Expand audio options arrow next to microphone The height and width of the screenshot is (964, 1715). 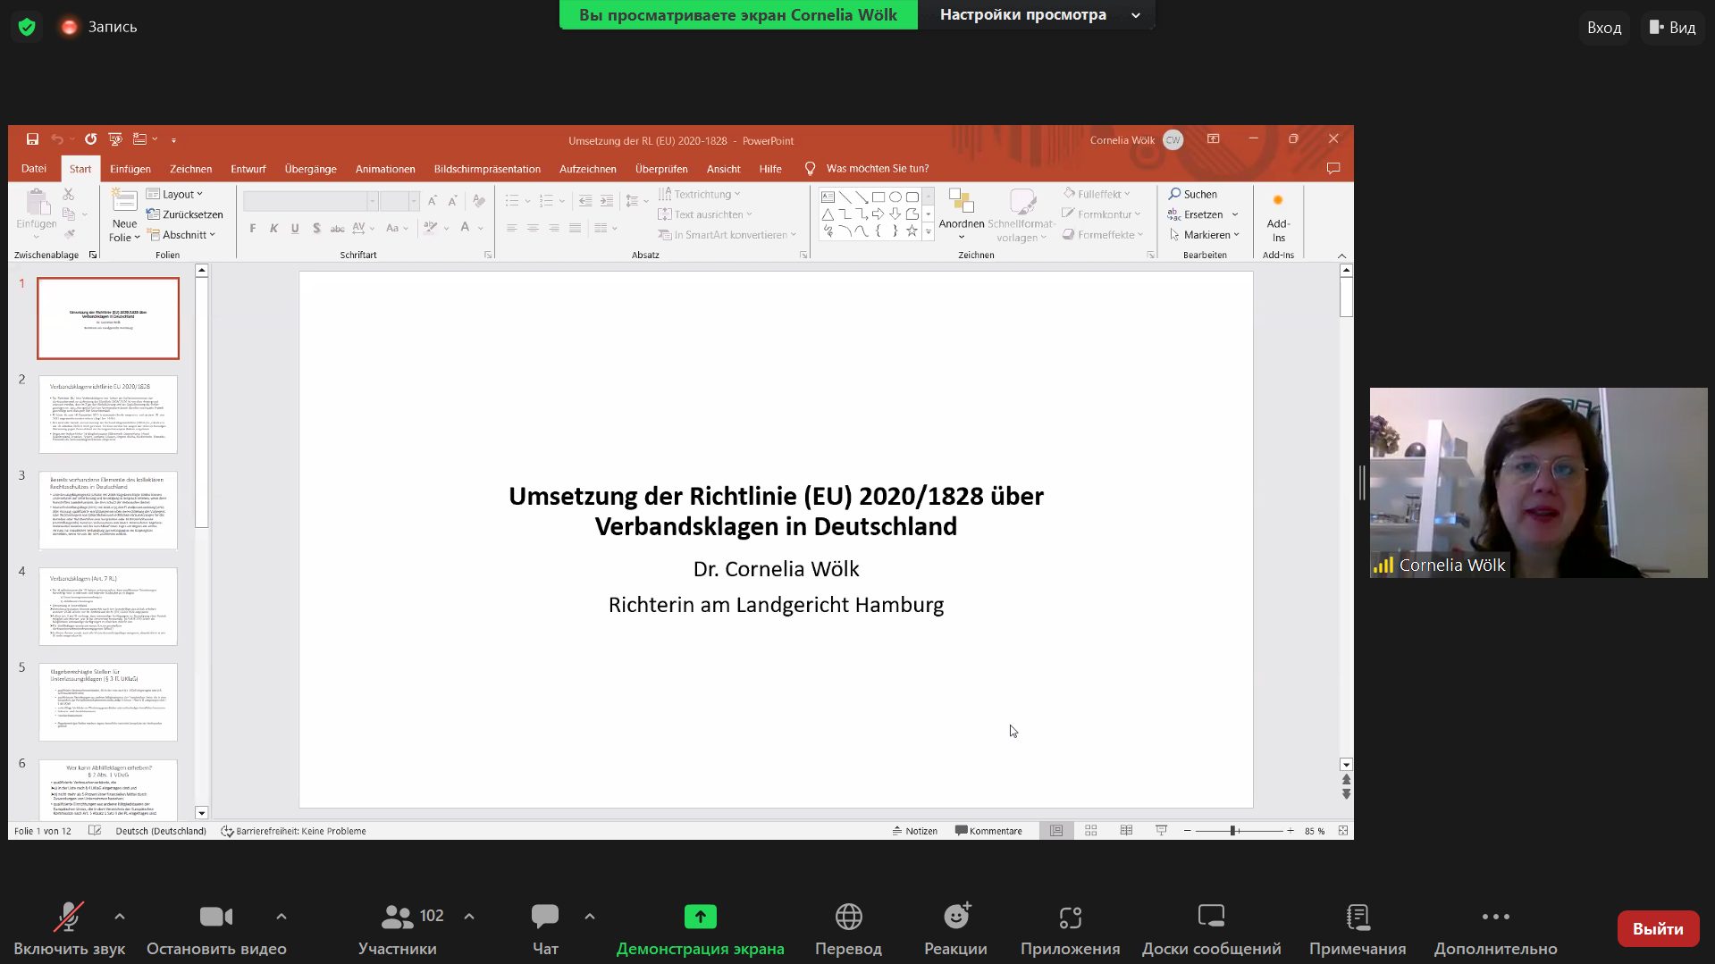click(120, 917)
